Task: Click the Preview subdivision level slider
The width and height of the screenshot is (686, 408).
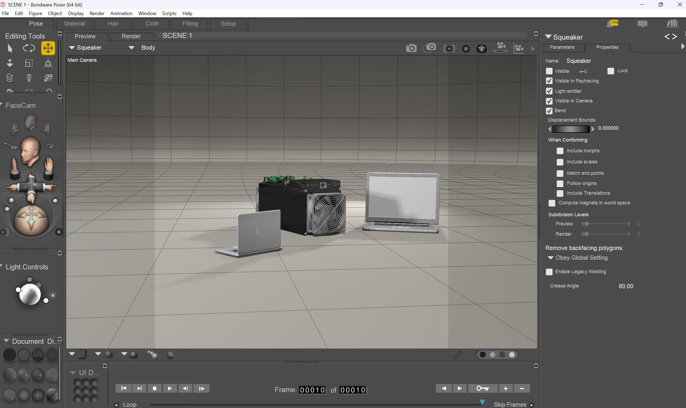Action: coord(606,224)
